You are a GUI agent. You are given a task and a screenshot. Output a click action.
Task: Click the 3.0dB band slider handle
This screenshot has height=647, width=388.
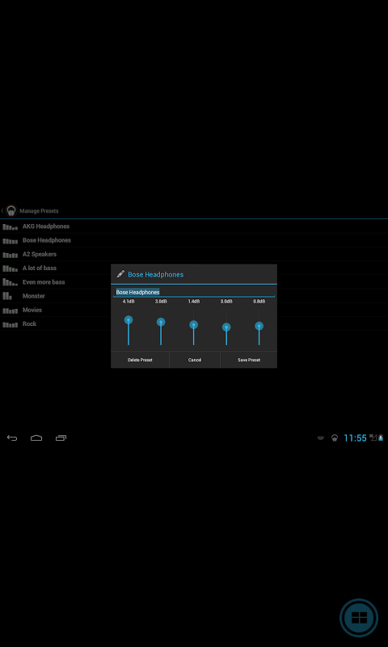tap(161, 322)
